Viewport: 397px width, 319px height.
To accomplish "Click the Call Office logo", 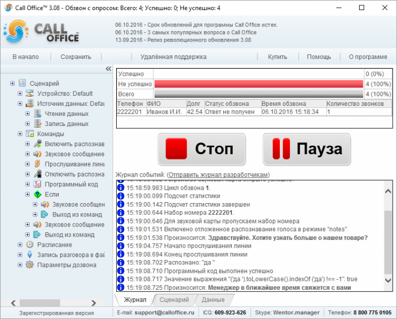I will pos(41,32).
